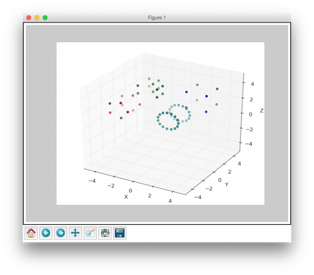Go forward to next view
Screen dimensions: 314x275
pyautogui.click(x=60, y=233)
